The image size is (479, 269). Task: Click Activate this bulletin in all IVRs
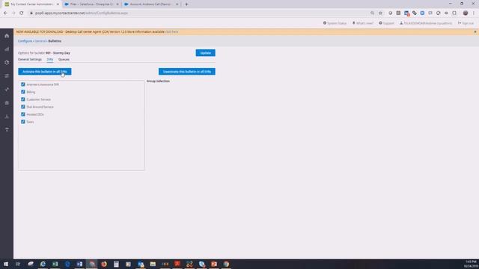click(45, 72)
